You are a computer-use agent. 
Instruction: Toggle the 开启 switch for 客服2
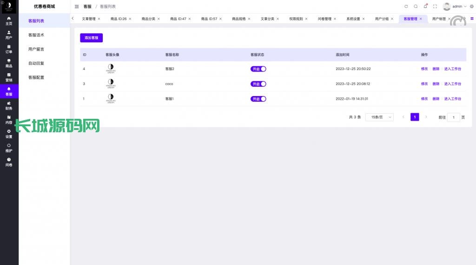(258, 69)
